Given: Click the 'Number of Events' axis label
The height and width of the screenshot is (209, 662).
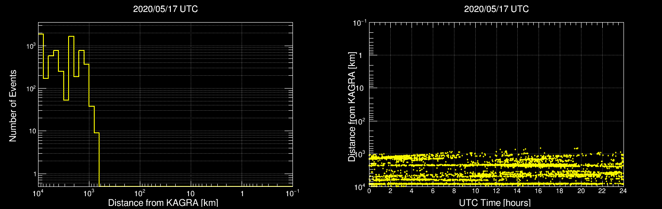Looking at the screenshot, I should pos(13,105).
